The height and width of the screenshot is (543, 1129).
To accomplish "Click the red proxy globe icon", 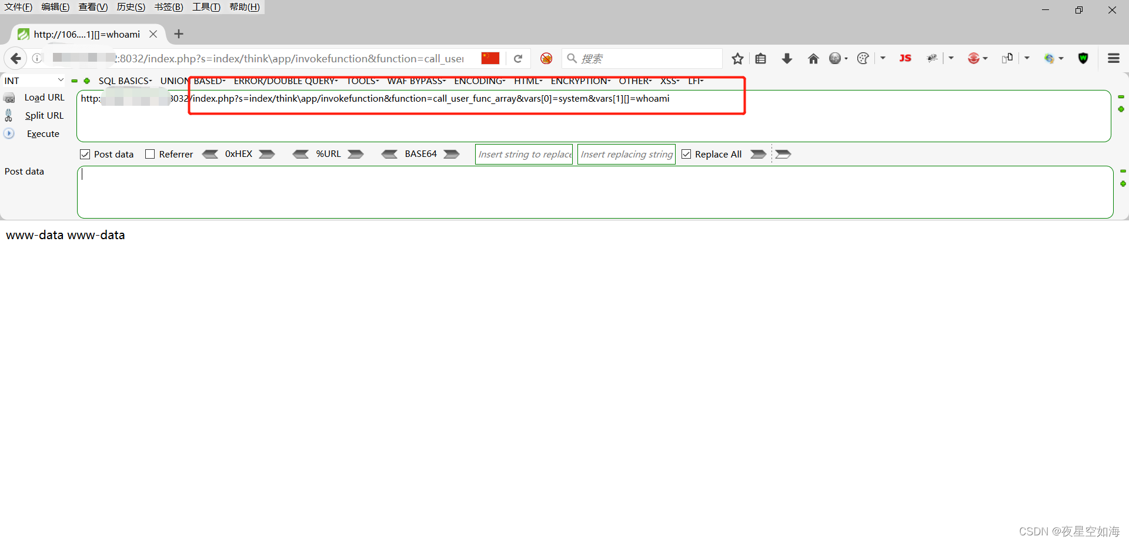I will (x=974, y=58).
